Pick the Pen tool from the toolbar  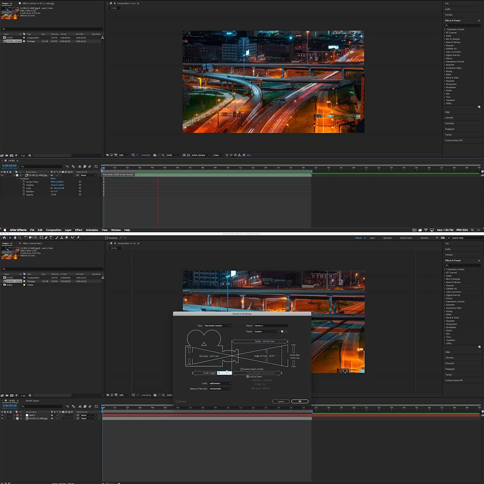46,238
